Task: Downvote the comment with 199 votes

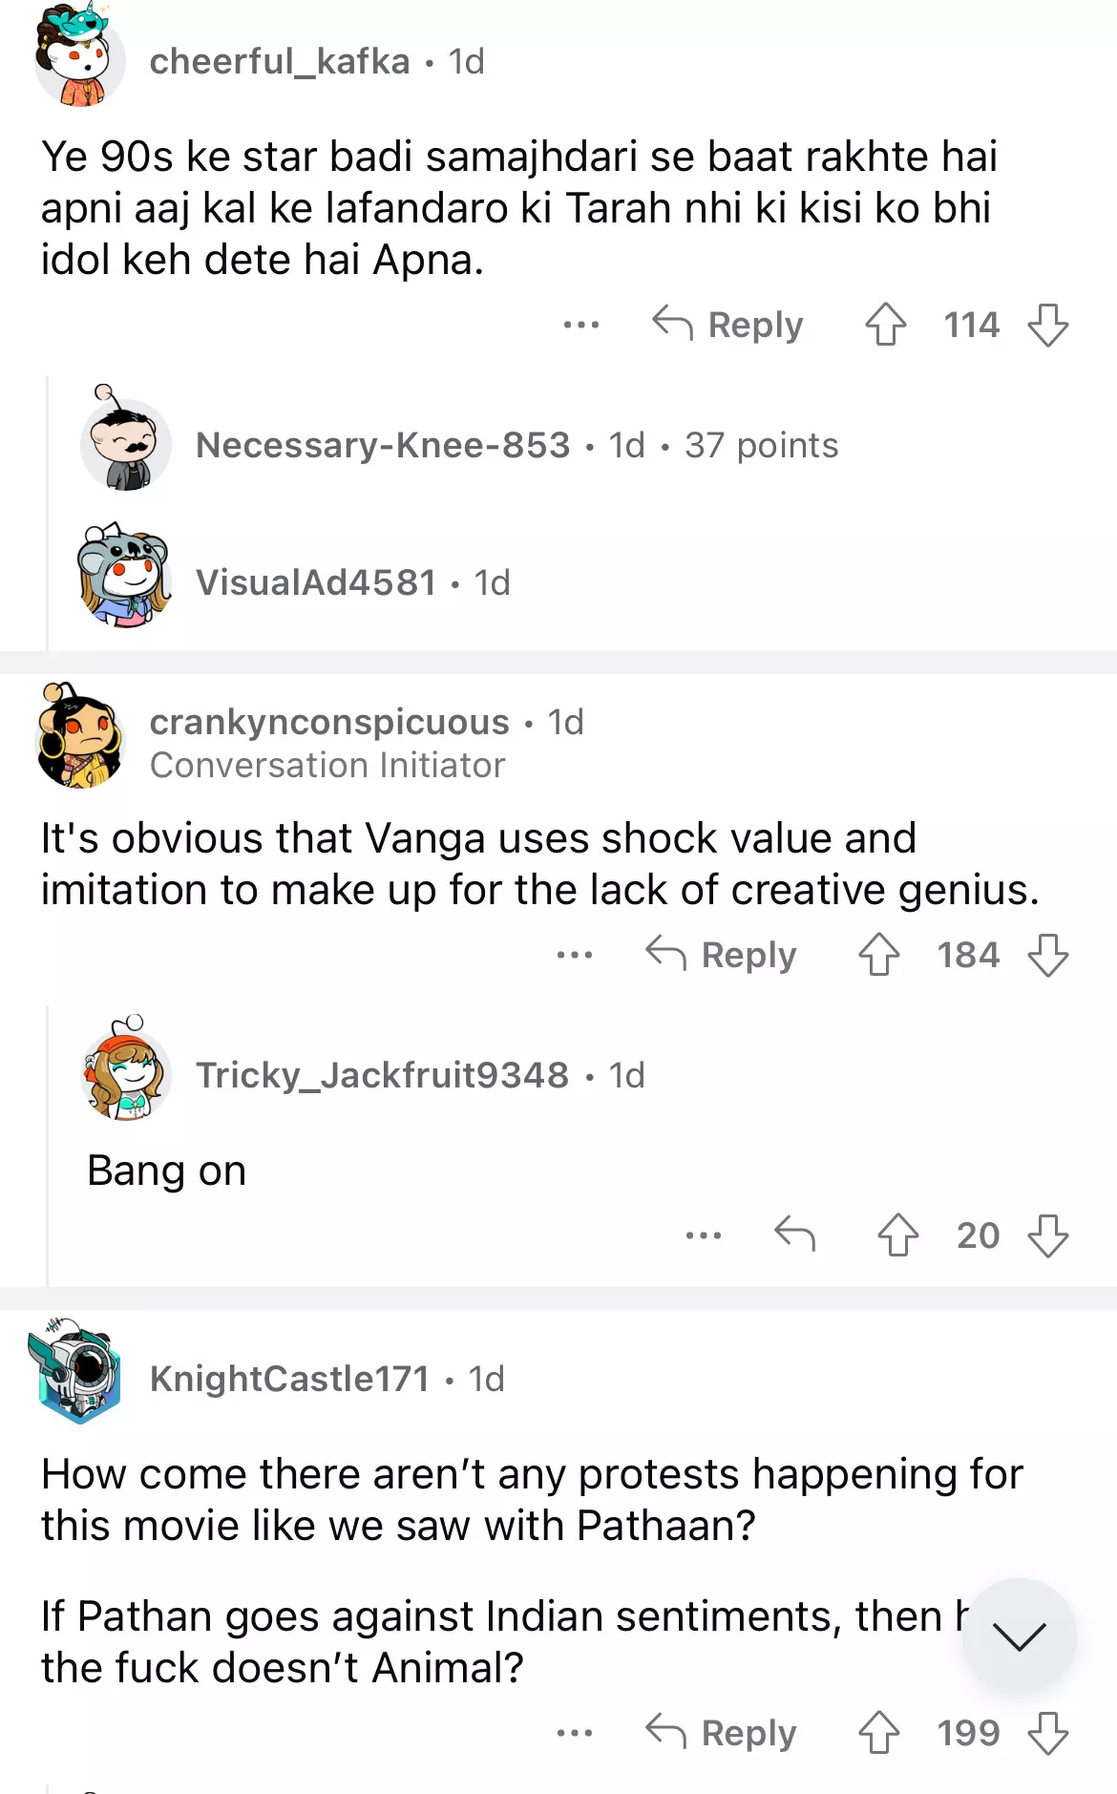Action: point(1047,1733)
